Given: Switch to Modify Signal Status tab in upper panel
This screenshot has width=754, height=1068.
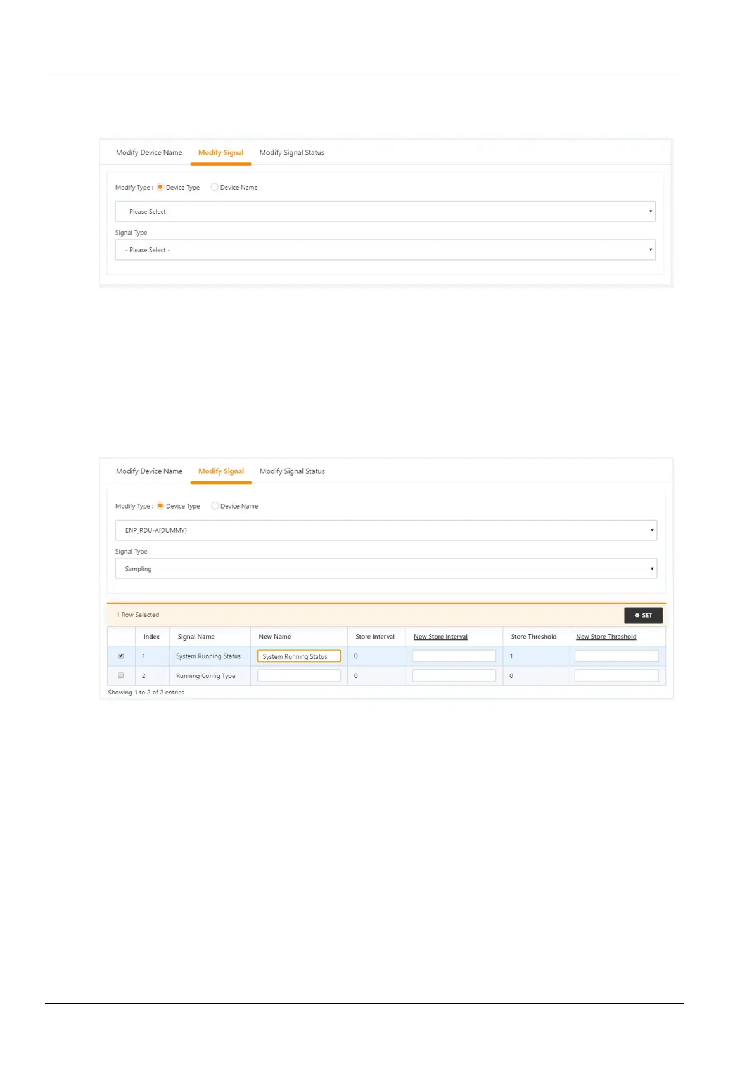Looking at the screenshot, I should click(291, 152).
